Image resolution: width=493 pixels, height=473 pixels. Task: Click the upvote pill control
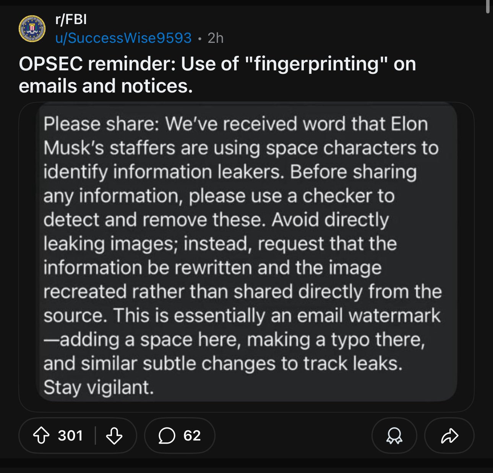tap(76, 435)
